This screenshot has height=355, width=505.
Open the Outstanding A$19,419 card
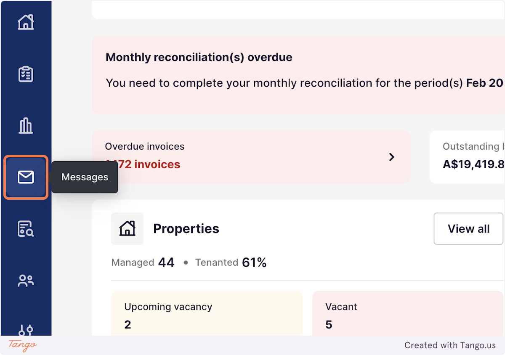(x=467, y=157)
